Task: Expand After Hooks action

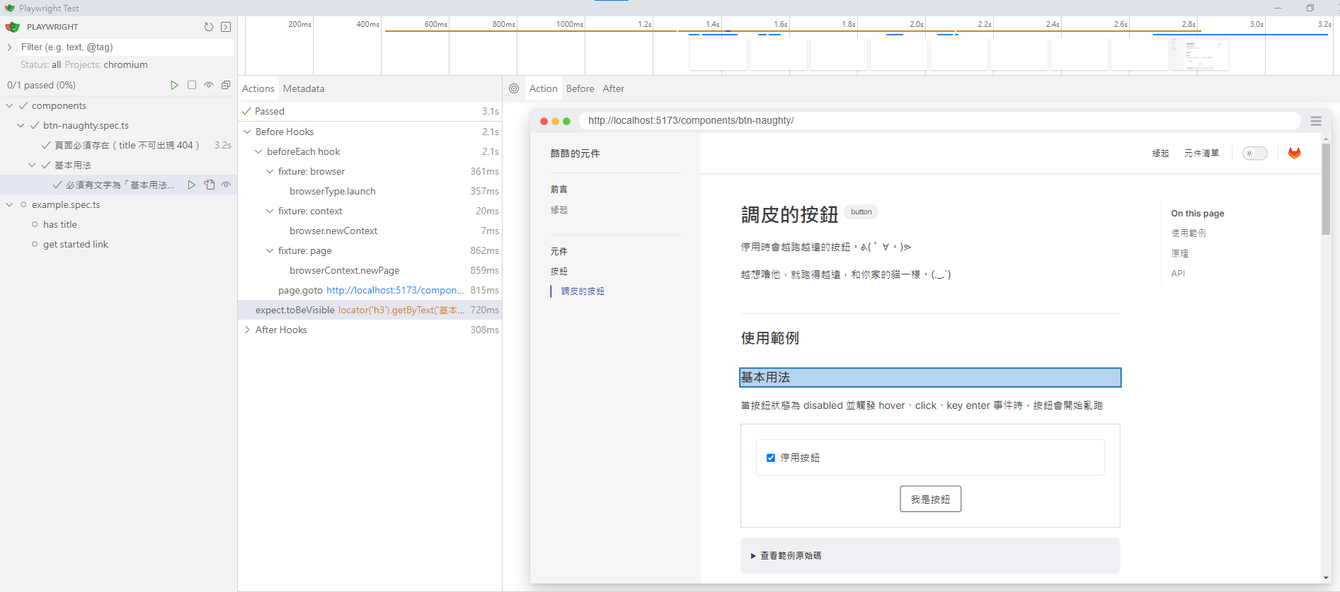Action: pos(247,330)
